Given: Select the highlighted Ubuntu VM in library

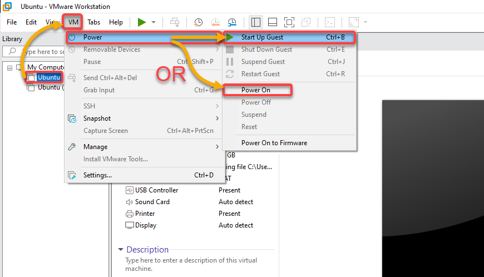Looking at the screenshot, I should pos(49,77).
